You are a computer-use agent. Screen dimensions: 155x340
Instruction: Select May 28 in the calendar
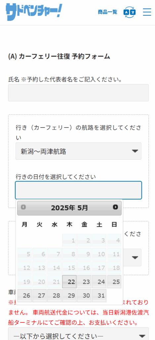[55, 296]
